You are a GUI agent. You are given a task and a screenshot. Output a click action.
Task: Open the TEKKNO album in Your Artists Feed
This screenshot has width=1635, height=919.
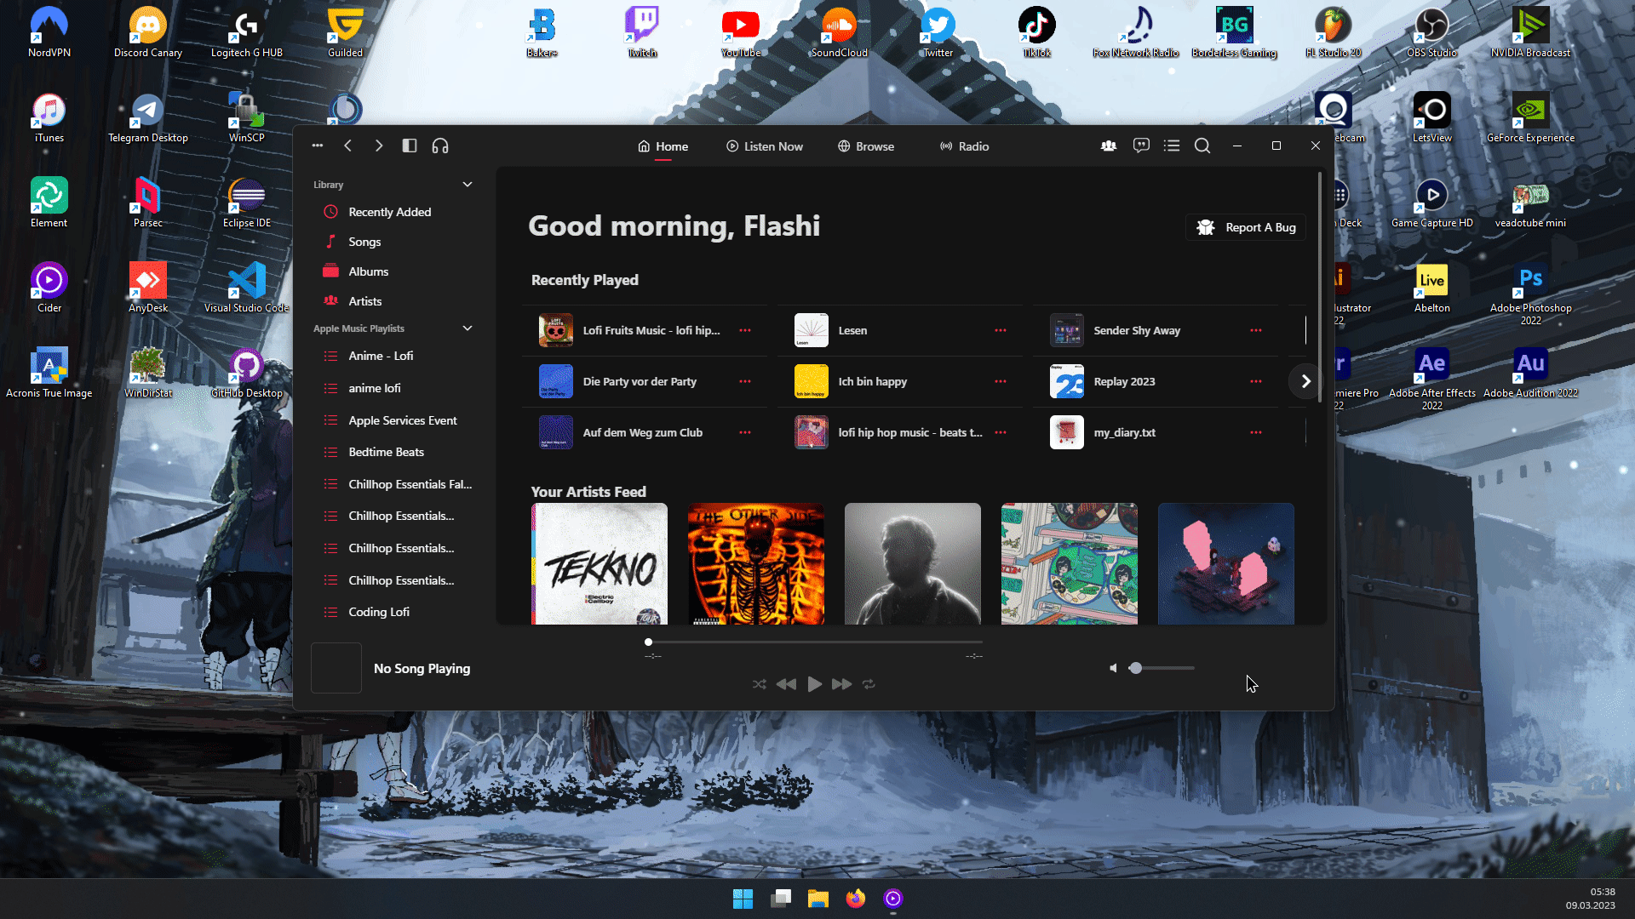tap(599, 563)
